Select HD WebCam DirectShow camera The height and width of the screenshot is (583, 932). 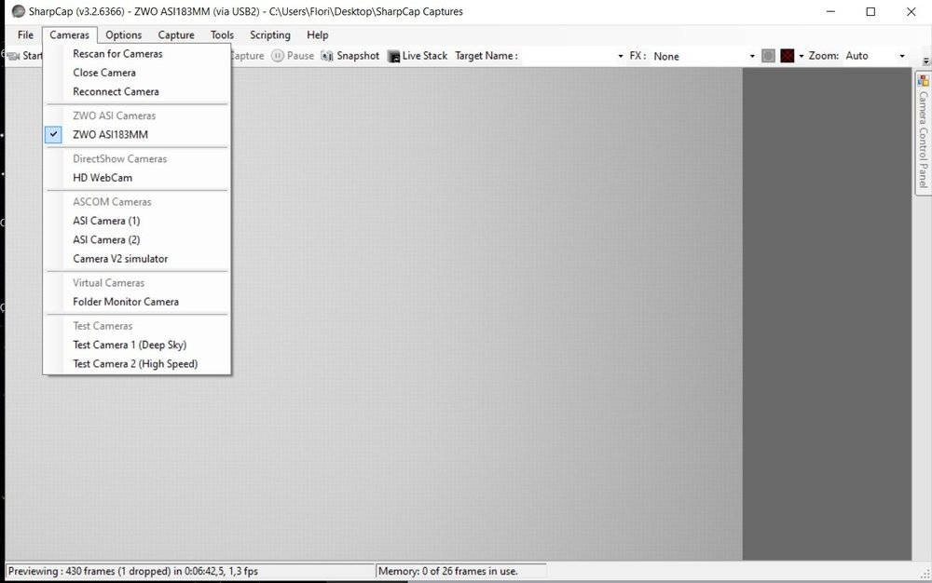click(137, 178)
